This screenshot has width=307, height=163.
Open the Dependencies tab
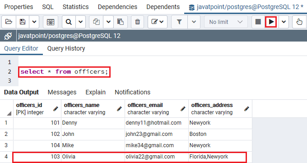(117, 7)
